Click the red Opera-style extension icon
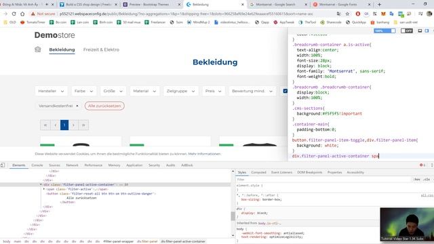 tap(358, 14)
